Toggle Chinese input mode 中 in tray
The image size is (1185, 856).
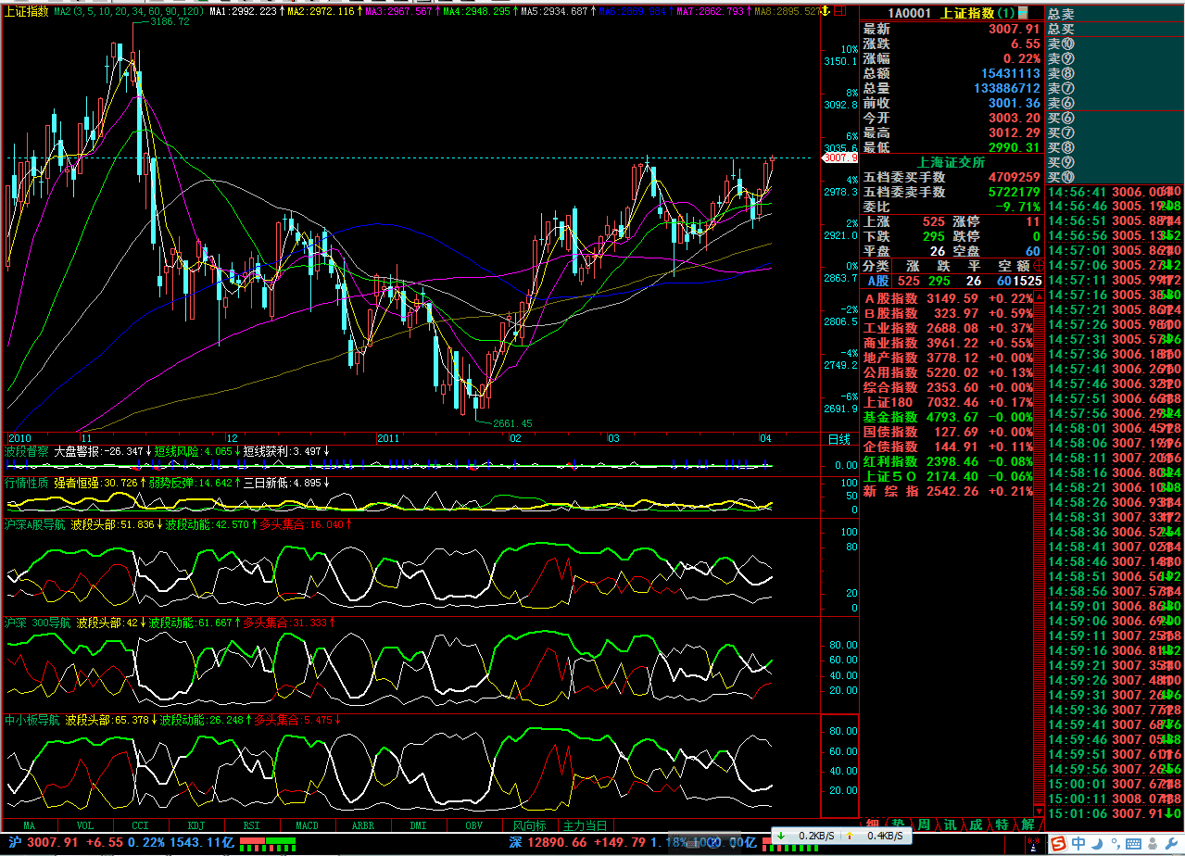[1078, 843]
